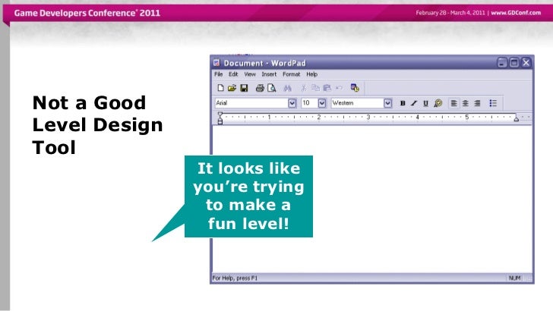The height and width of the screenshot is (311, 553).
Task: Toggle bullet list style
Action: (493, 103)
